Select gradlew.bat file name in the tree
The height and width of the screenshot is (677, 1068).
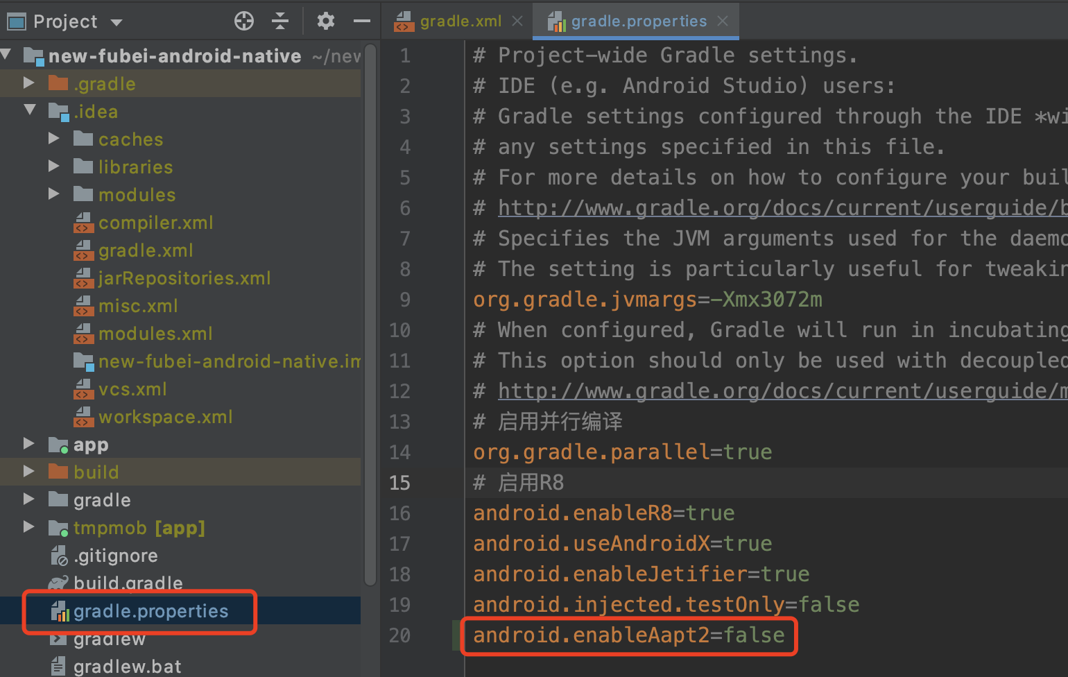(128, 667)
